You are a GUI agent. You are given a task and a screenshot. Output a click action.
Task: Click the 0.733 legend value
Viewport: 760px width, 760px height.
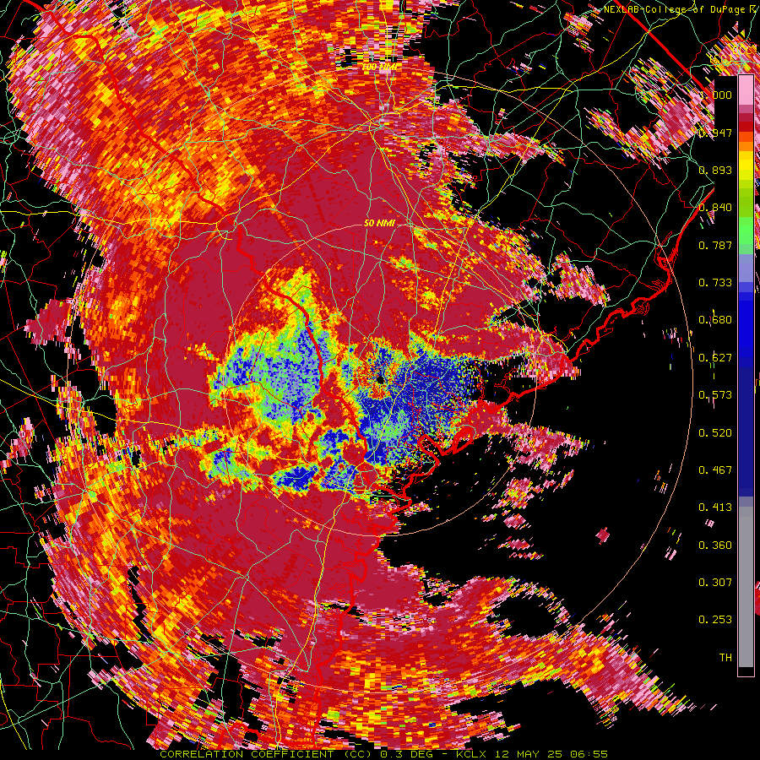pyautogui.click(x=715, y=283)
